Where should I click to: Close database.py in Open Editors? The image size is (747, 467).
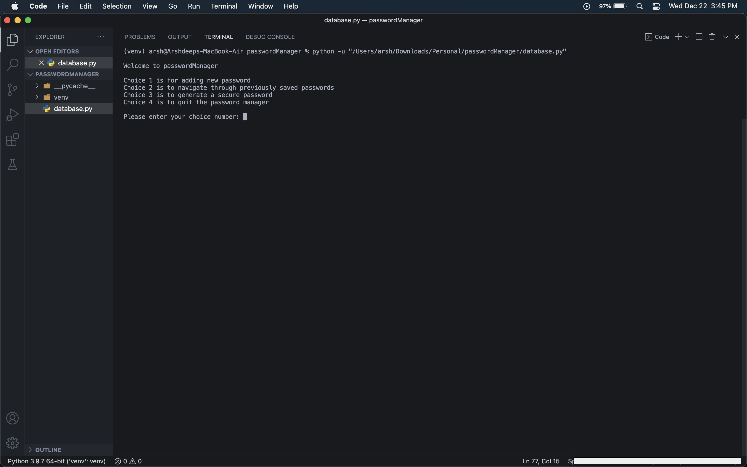(x=41, y=63)
